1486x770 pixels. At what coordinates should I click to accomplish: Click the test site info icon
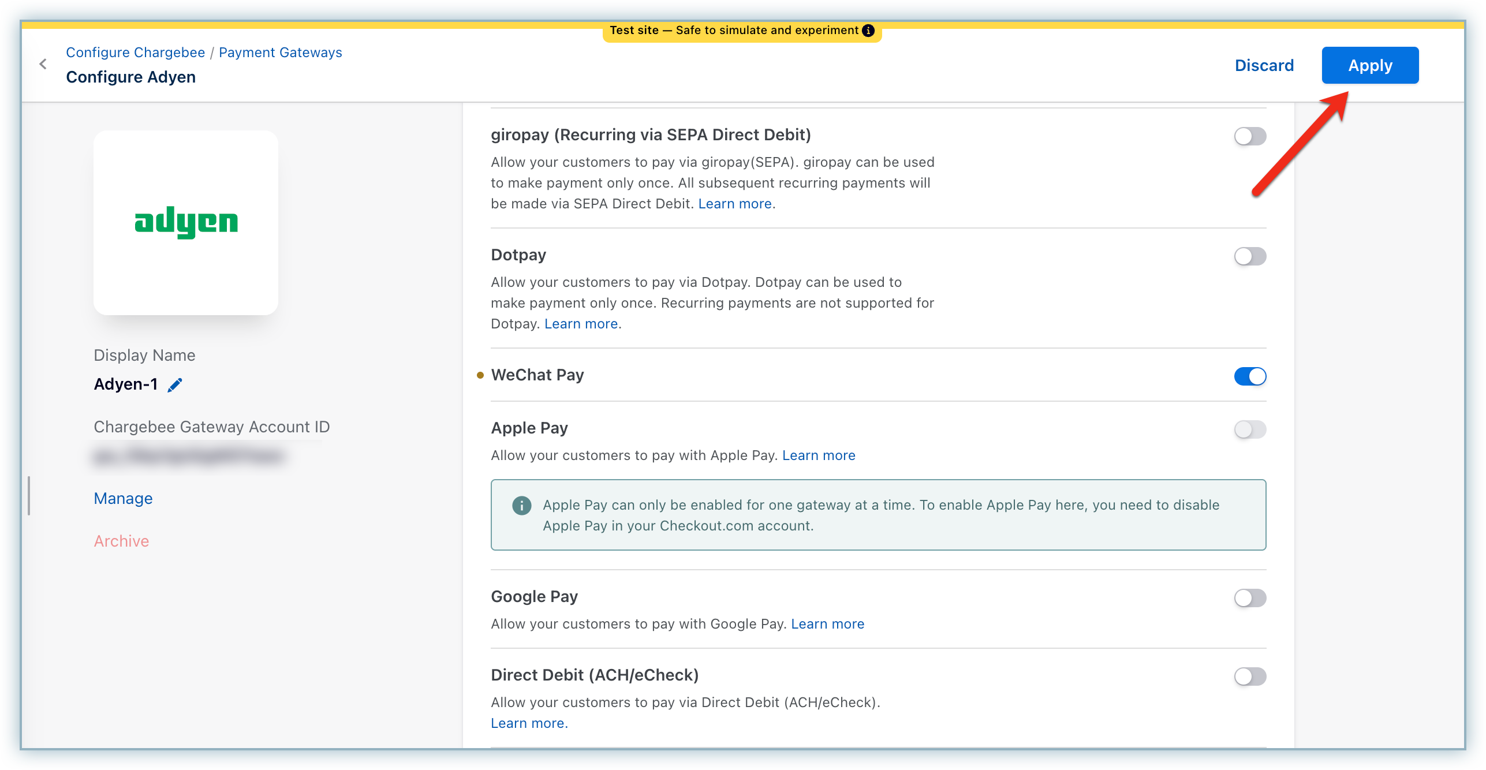(868, 31)
